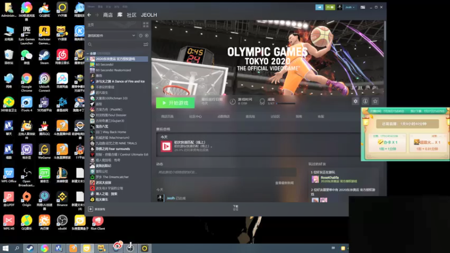Click Steam icon in taskbar

pos(30,248)
